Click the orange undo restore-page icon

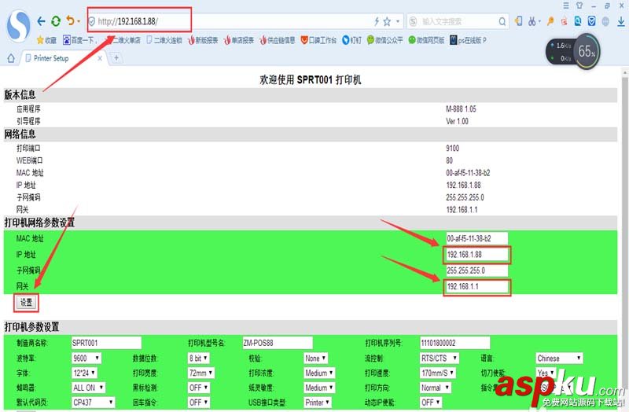click(x=71, y=20)
